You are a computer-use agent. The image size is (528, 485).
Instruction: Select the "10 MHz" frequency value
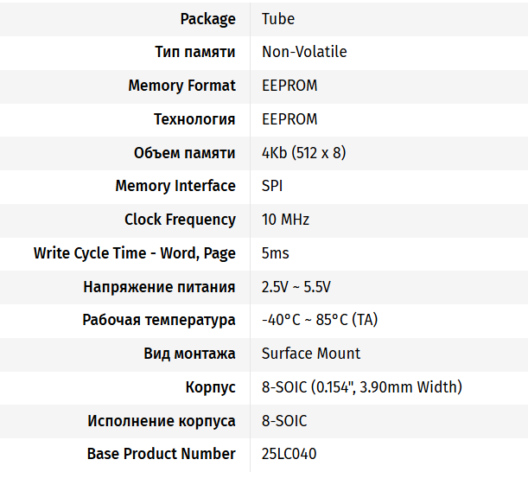point(285,220)
